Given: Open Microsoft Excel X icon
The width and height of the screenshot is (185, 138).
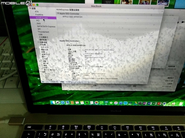Looking at the screenshot, I should tap(155, 103).
